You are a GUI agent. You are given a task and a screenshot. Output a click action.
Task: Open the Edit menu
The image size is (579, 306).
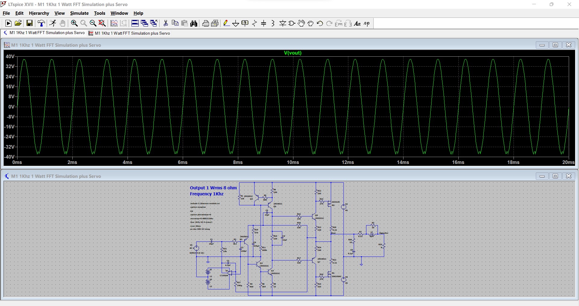[x=19, y=13]
